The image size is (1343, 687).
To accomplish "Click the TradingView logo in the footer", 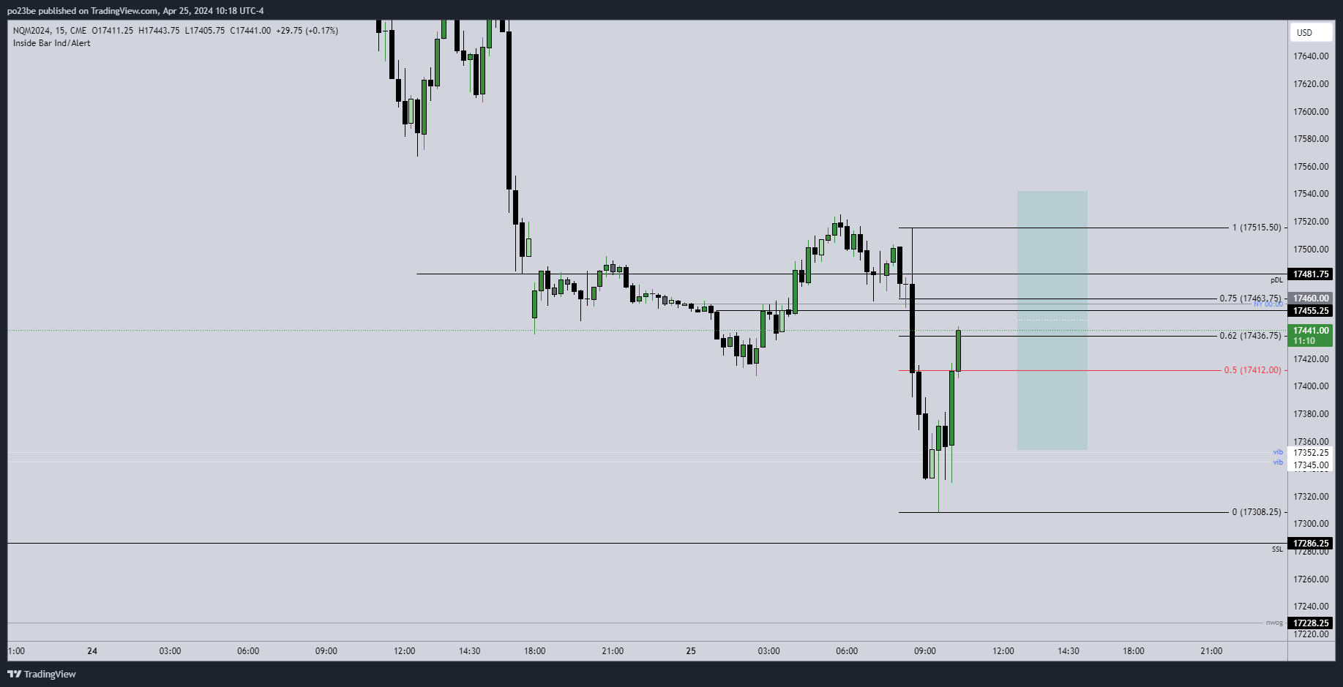I will pyautogui.click(x=42, y=674).
